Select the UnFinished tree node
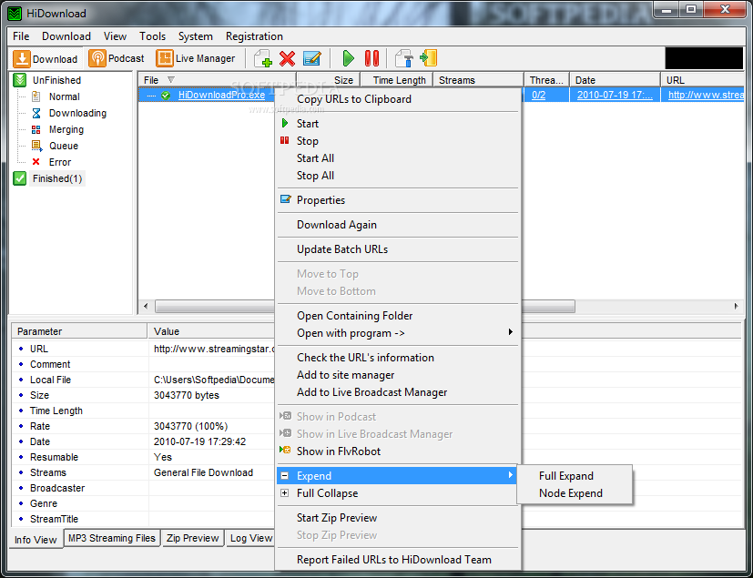This screenshot has height=578, width=753. [56, 80]
